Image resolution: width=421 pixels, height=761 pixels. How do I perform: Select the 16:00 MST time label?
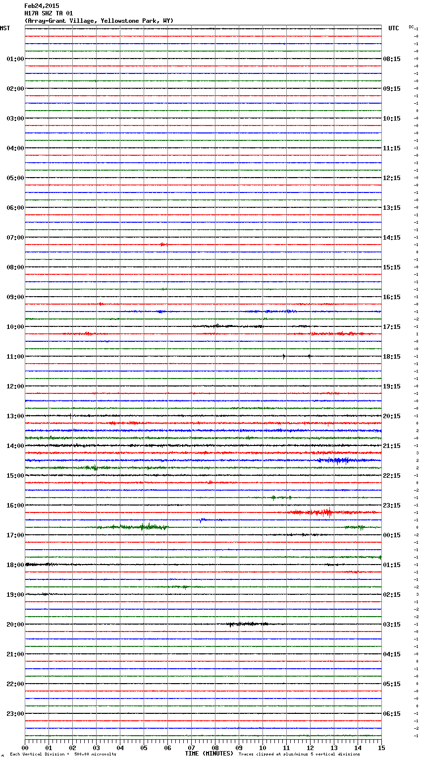15,506
